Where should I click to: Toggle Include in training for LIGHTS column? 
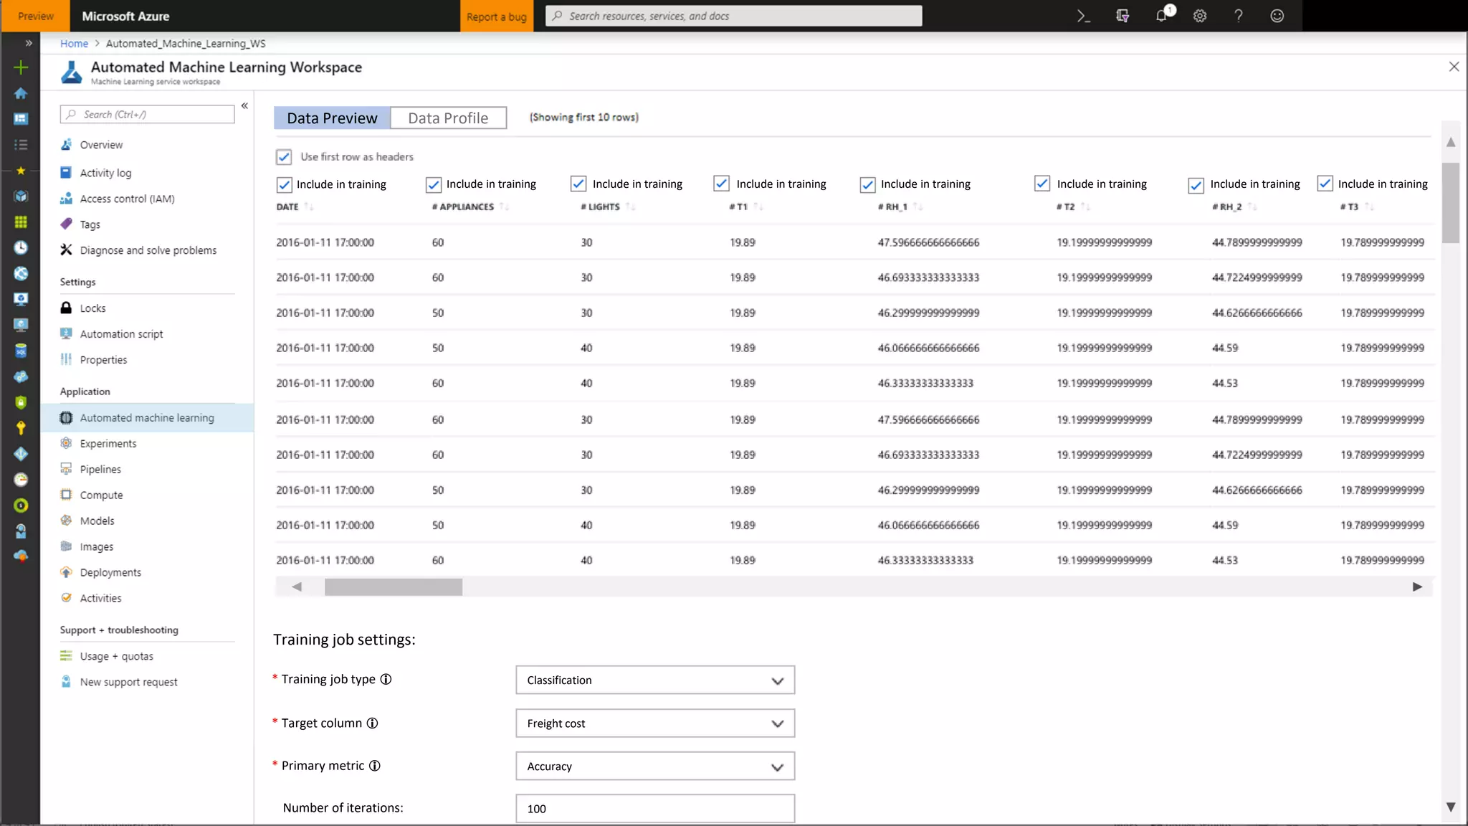[578, 184]
